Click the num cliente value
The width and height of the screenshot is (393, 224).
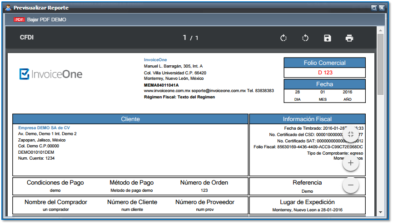132,209
